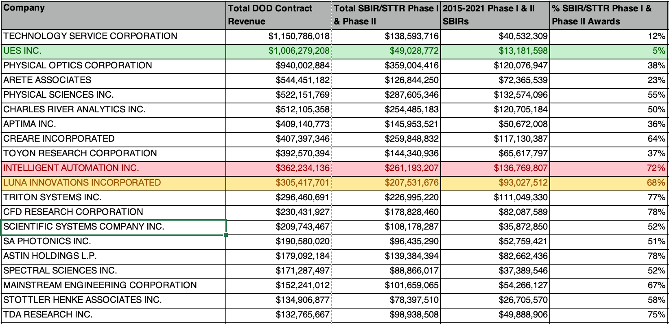Select the Company header cell

[114, 15]
